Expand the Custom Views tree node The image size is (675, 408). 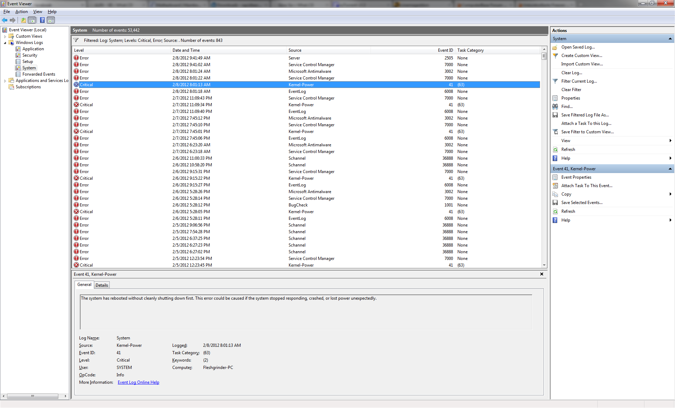[x=5, y=36]
